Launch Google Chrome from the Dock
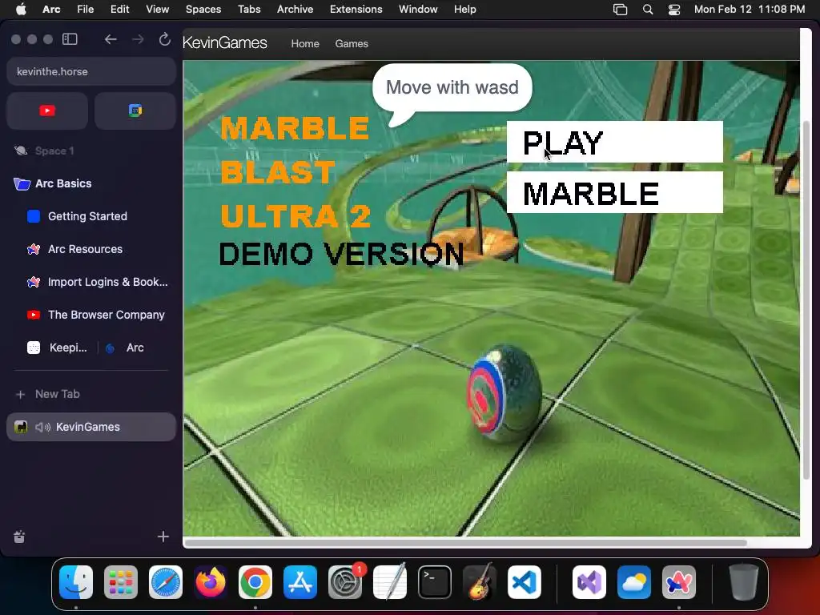 (x=255, y=582)
